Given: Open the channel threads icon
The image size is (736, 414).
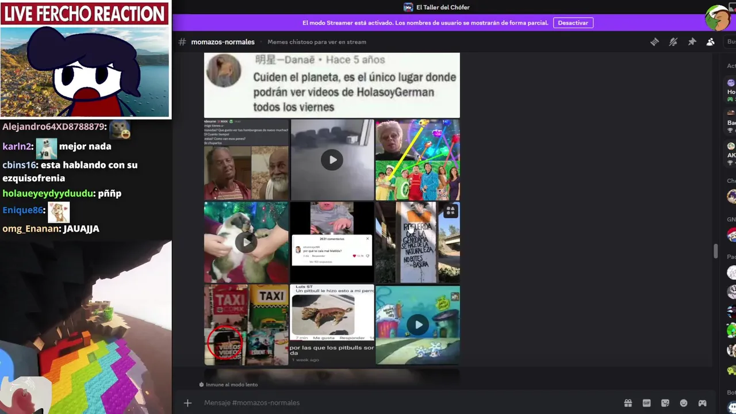Looking at the screenshot, I should click(x=654, y=41).
